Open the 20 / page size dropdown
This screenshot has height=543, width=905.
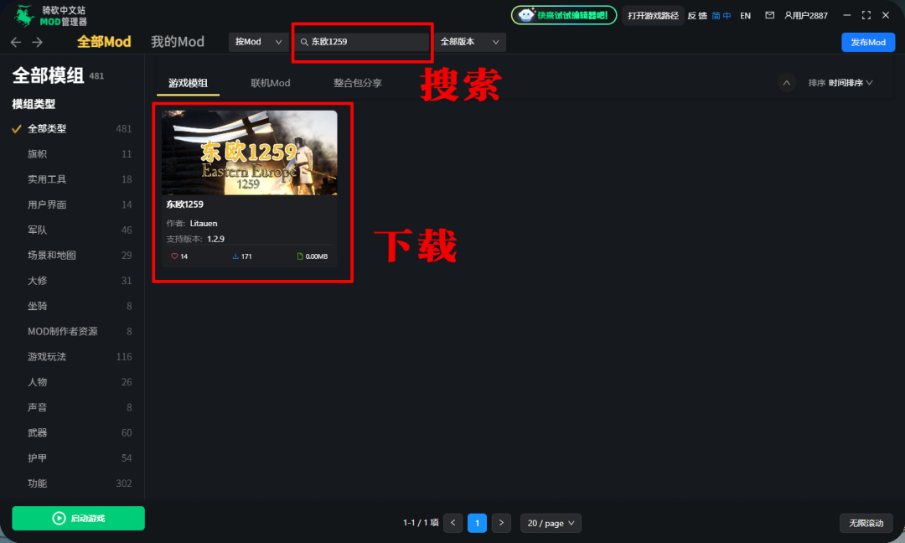pos(551,523)
